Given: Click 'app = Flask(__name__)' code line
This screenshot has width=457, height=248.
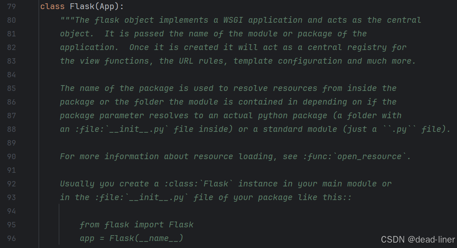Looking at the screenshot, I should pyautogui.click(x=131, y=238).
